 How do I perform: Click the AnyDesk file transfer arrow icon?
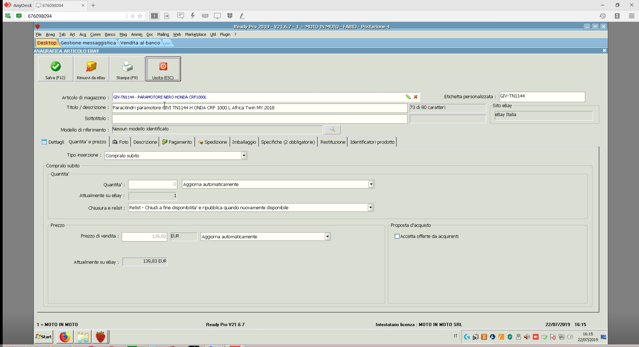click(x=167, y=16)
